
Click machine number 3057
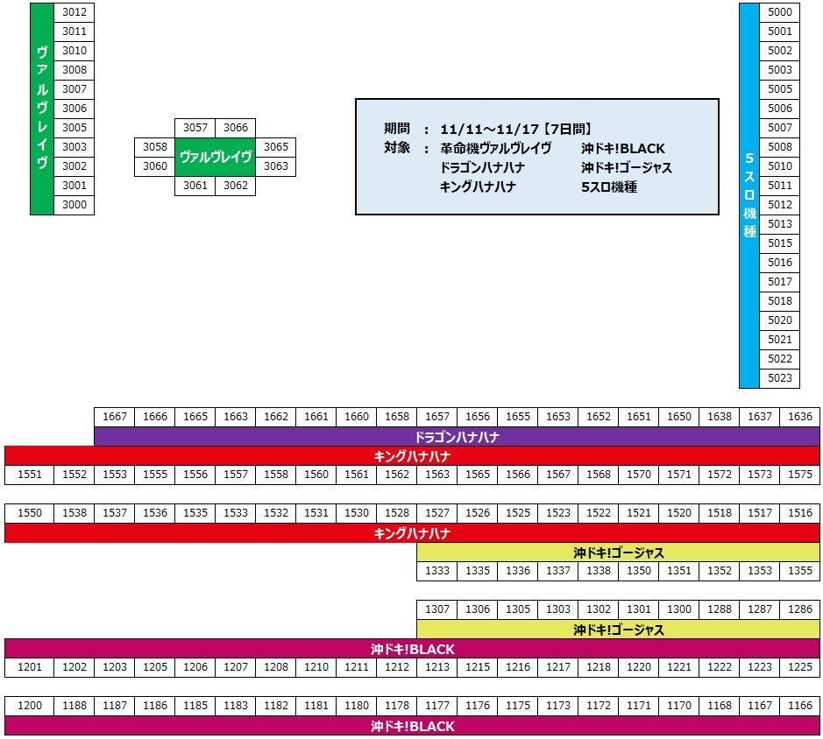195,128
